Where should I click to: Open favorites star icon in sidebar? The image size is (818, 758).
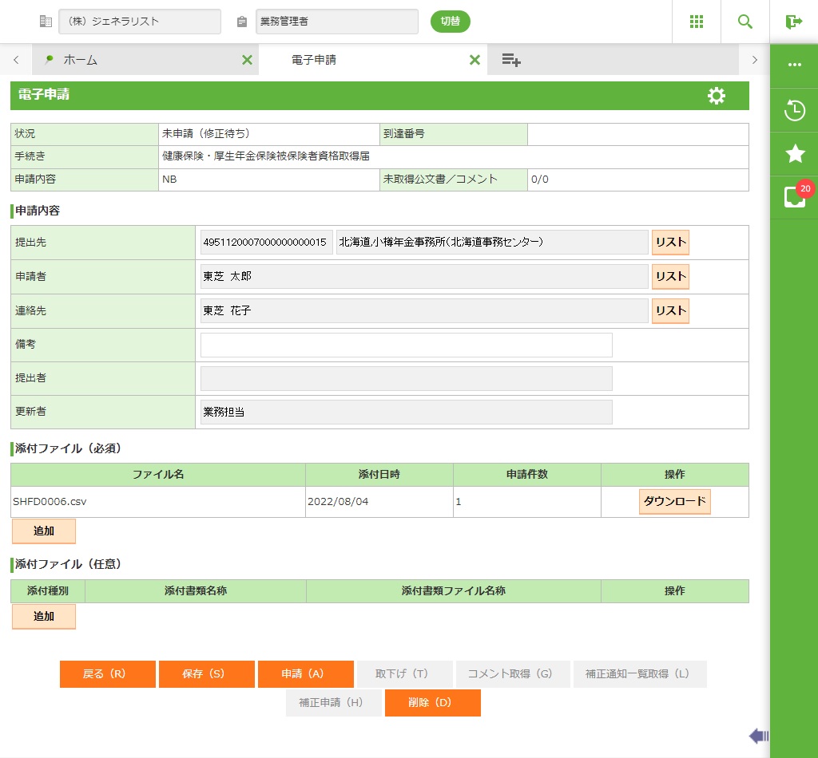(794, 154)
